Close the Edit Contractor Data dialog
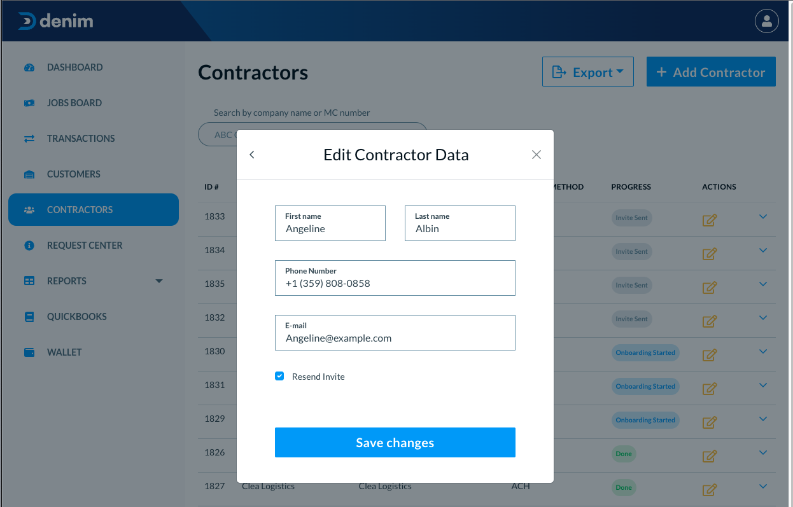 point(537,155)
